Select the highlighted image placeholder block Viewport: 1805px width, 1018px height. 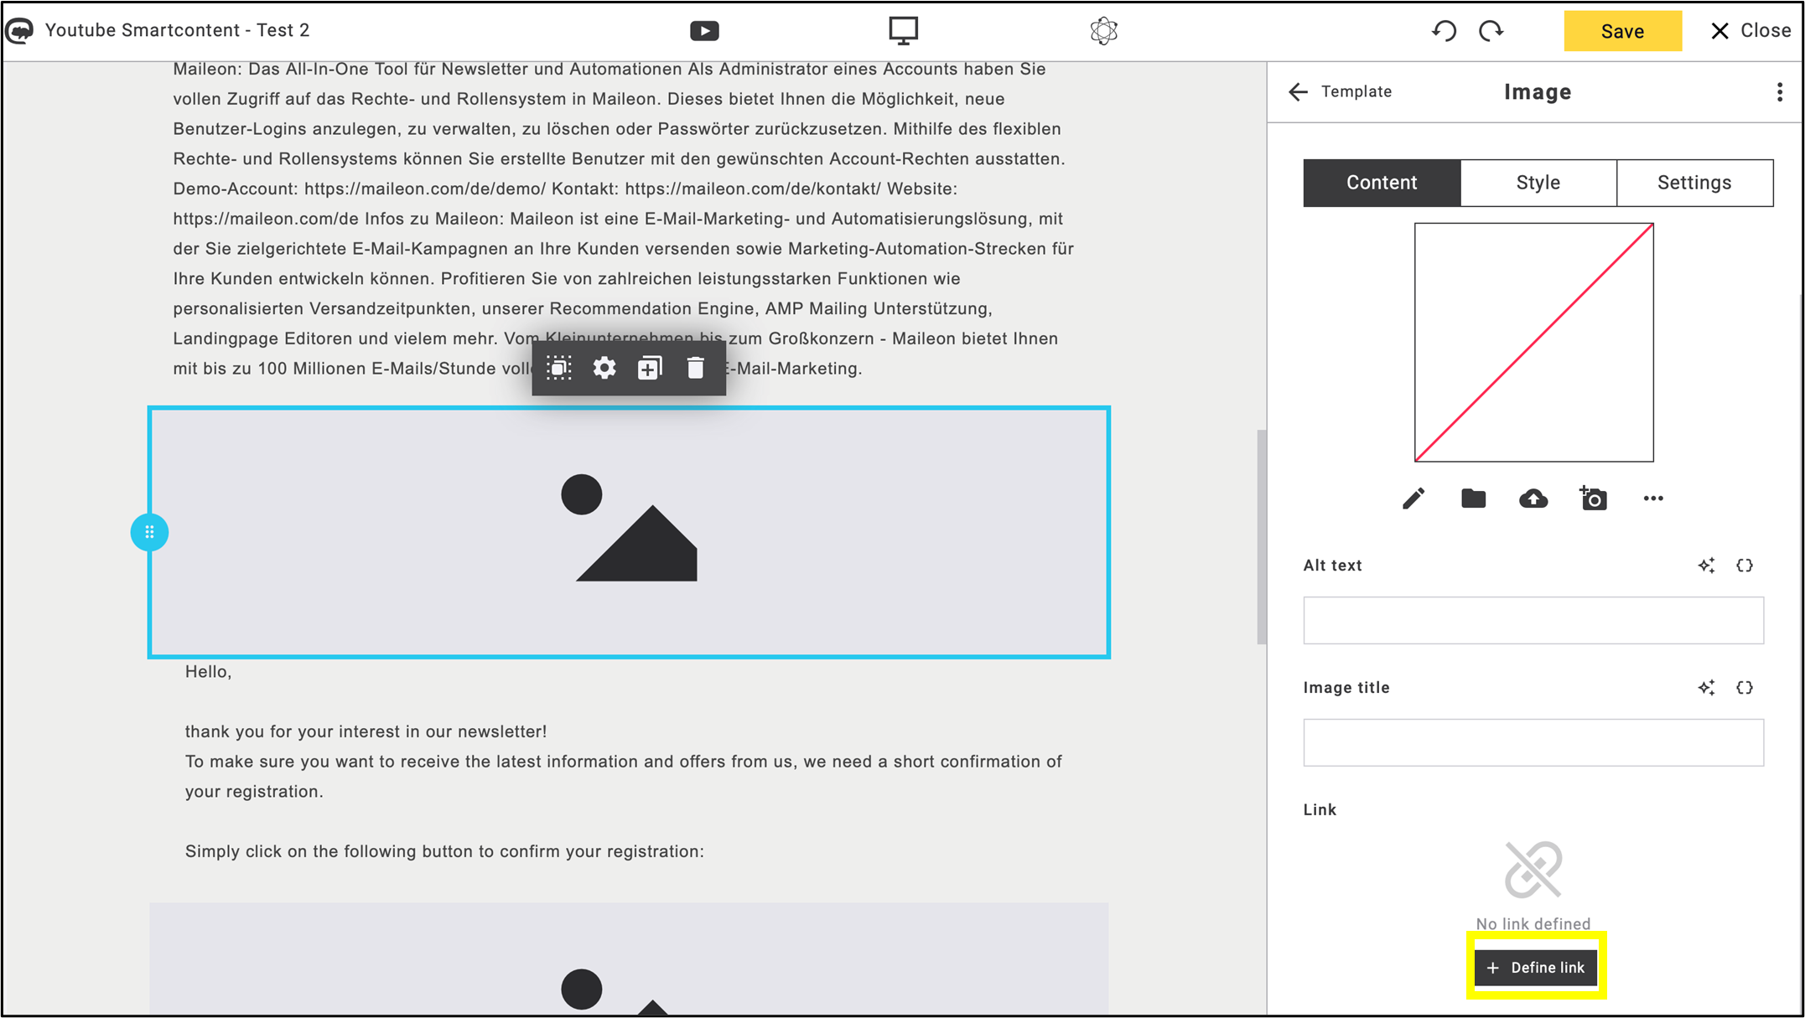629,532
